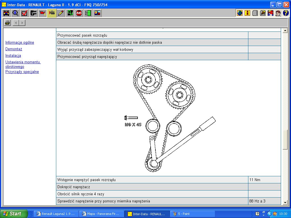
Task: Click the green connector plug icon
Action: pos(88,13)
